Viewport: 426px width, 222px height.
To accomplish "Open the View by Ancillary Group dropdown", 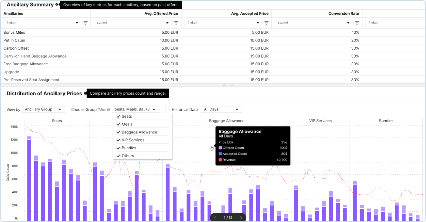I will (43, 109).
